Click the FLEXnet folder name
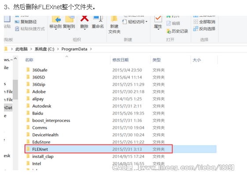This screenshot has height=175, width=247. [x=40, y=149]
